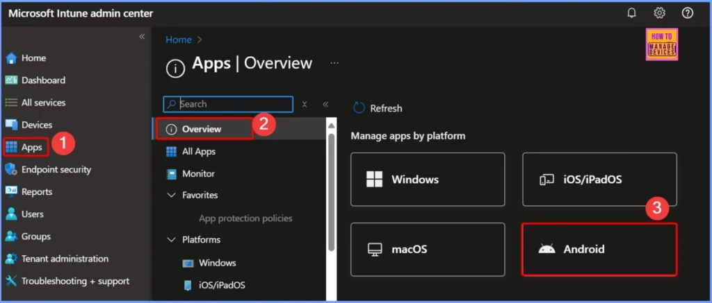Open the notifications bell icon
Screen dimensions: 712x303
click(631, 13)
